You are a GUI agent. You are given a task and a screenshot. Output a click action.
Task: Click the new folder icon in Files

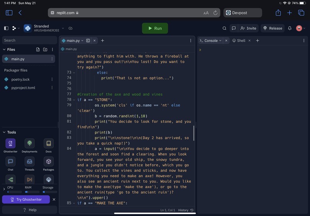point(45,49)
